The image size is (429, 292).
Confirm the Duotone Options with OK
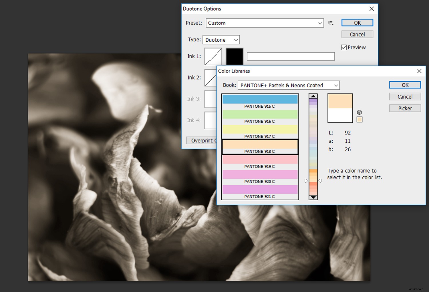357,23
